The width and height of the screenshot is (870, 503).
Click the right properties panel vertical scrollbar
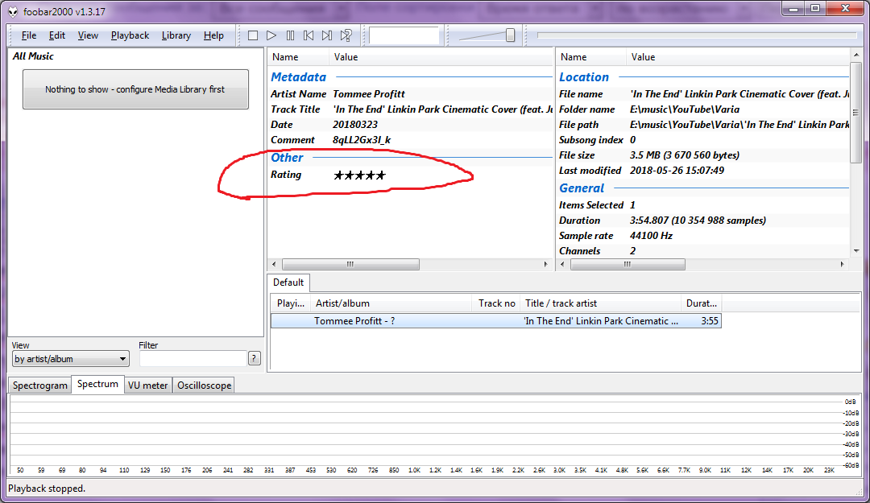(x=856, y=113)
